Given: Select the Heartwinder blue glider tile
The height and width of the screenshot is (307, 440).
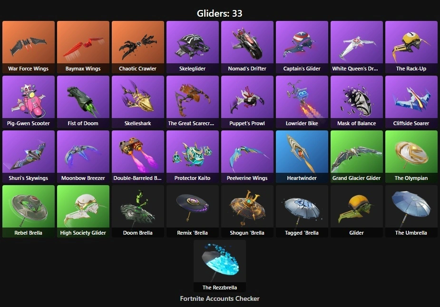Looking at the screenshot, I should tap(302, 157).
